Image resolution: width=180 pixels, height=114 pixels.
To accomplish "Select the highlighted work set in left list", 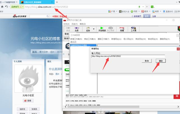I will [83, 45].
